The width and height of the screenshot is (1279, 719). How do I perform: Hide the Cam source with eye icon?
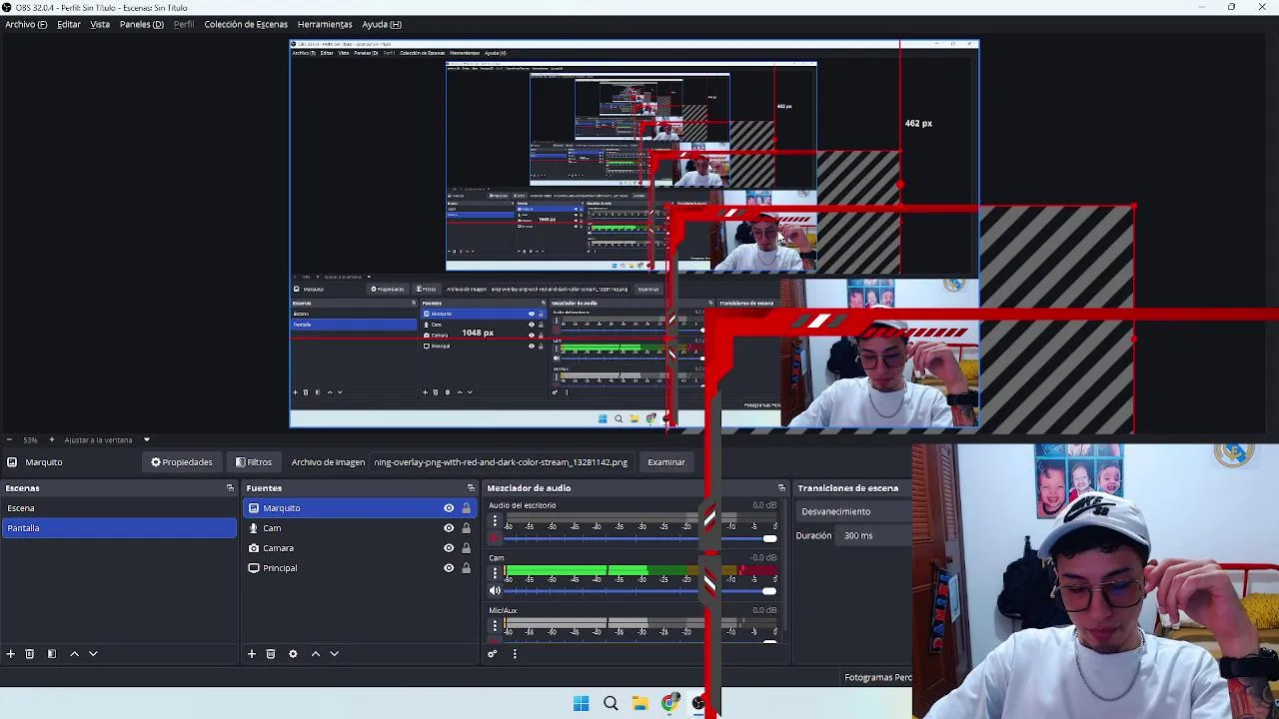click(449, 528)
